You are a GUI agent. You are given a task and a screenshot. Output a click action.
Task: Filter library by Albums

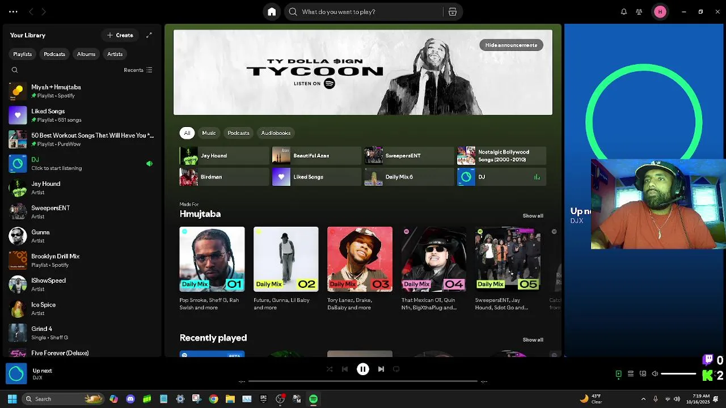pos(86,54)
